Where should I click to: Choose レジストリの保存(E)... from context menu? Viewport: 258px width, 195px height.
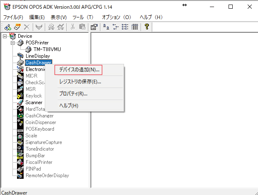pyautogui.click(x=80, y=82)
